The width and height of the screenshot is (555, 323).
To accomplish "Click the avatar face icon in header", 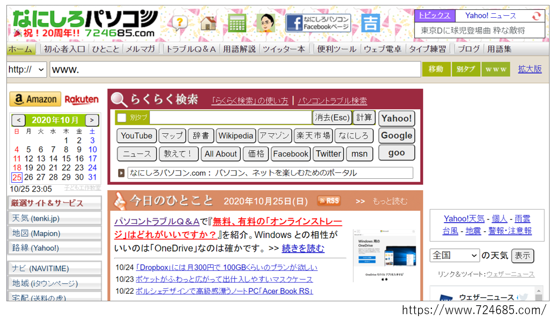I will pyautogui.click(x=265, y=23).
